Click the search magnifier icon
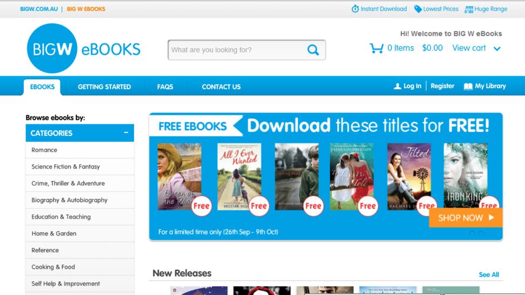The height and width of the screenshot is (295, 525). click(313, 50)
